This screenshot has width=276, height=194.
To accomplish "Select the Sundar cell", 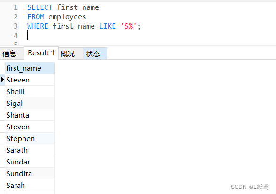I will coord(30,162).
